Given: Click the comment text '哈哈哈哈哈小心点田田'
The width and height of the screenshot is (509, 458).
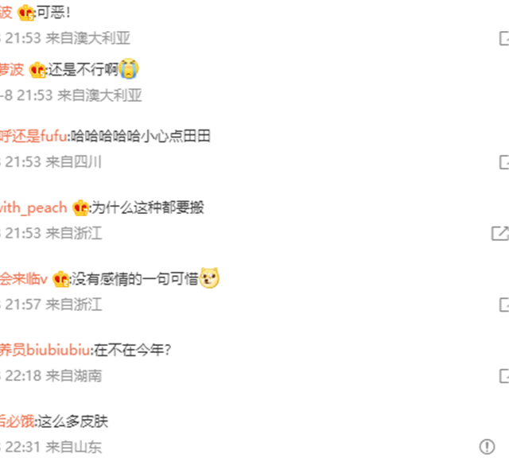Looking at the screenshot, I should point(141,136).
